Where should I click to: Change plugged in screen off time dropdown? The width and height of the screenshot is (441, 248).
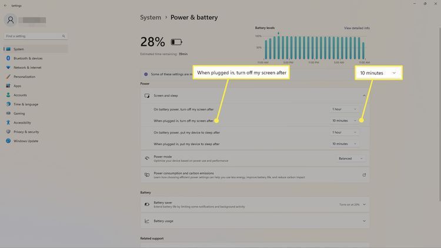tap(345, 120)
